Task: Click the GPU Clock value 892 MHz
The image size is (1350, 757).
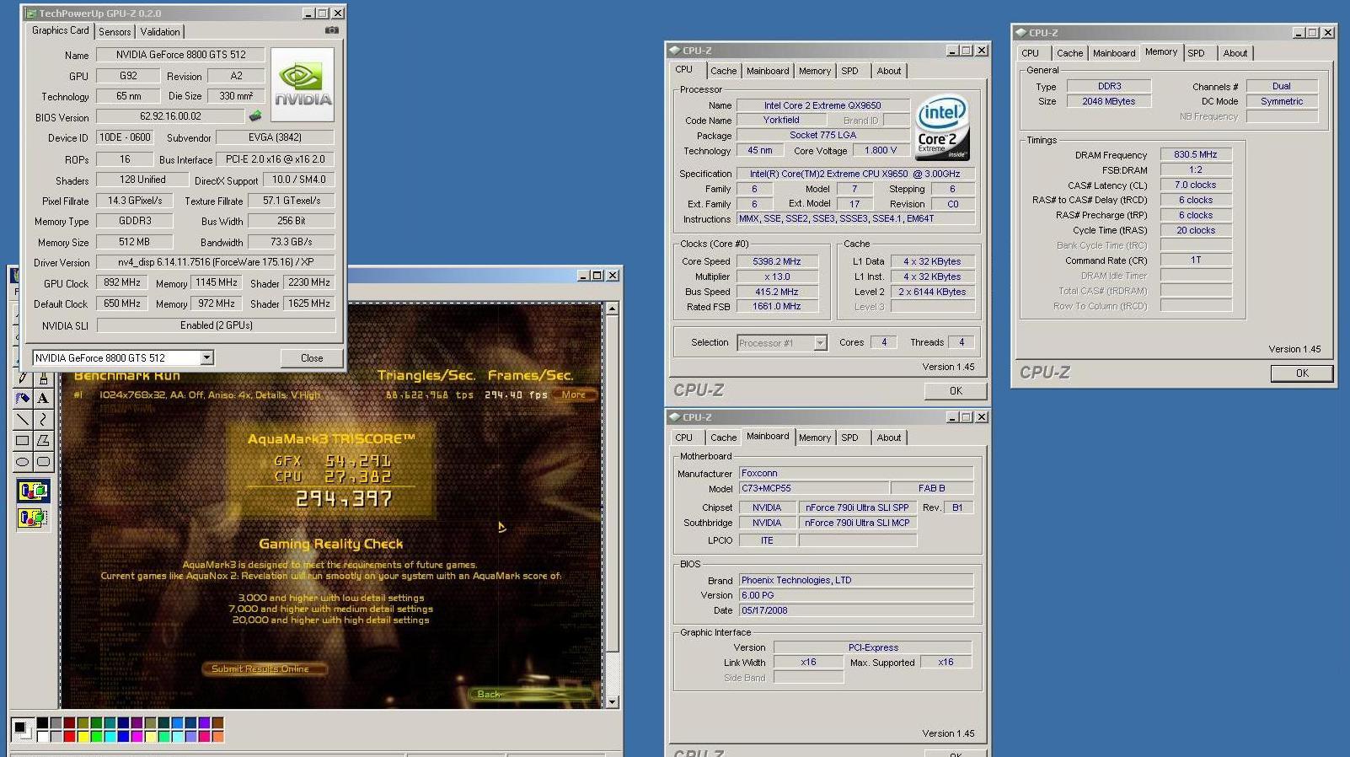Action: point(122,282)
